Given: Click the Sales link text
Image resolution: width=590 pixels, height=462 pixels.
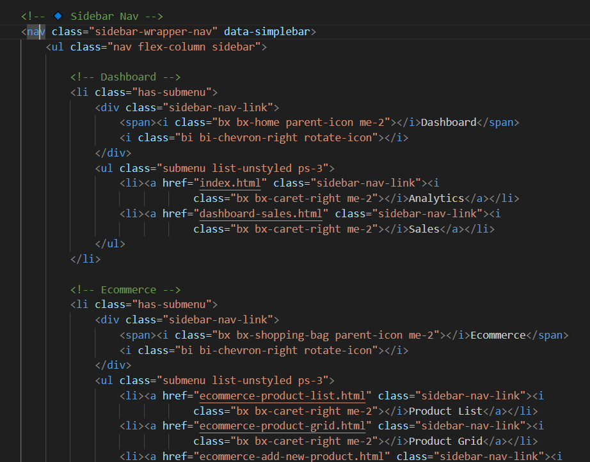Looking at the screenshot, I should pos(424,229).
